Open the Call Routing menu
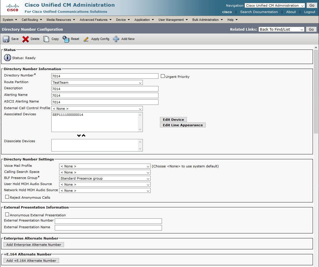The width and height of the screenshot is (319, 267). (x=32, y=20)
